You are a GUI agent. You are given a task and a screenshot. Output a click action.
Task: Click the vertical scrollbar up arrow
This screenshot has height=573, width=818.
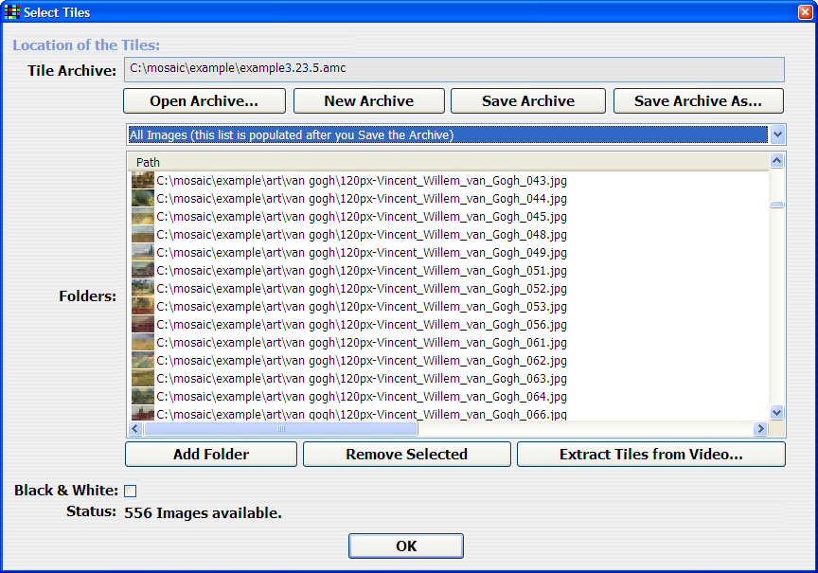click(x=777, y=162)
